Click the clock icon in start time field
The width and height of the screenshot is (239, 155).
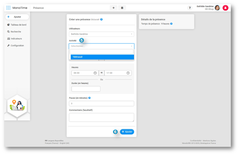click(x=95, y=73)
